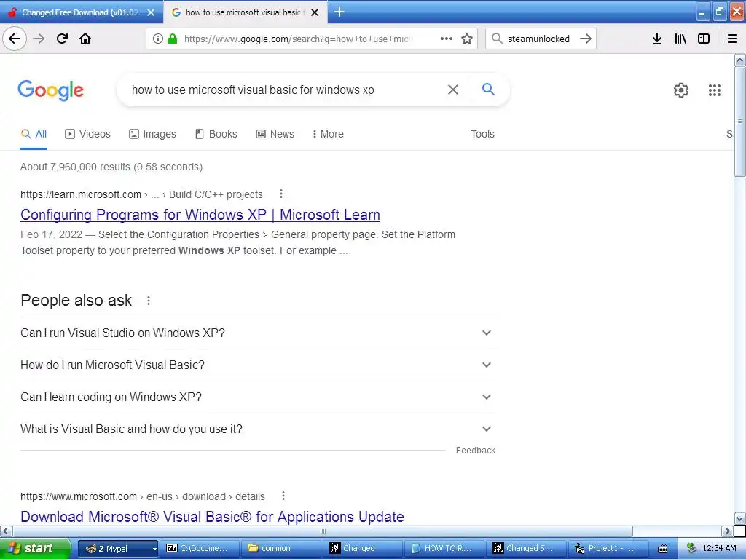746x559 pixels.
Task: Open the library bookmarks and history icon
Action: [680, 39]
